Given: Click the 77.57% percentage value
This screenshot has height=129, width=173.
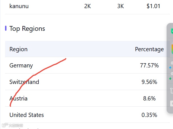Looking at the screenshot, I should (x=149, y=65).
